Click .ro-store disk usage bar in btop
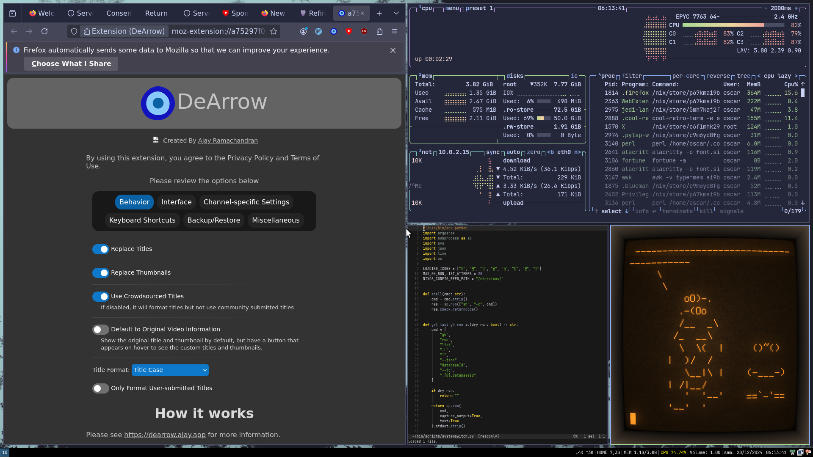Screen dimensions: 813x457 click(544, 118)
